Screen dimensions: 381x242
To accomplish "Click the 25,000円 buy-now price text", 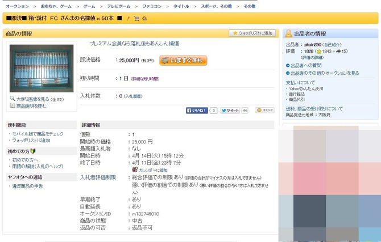I will [x=129, y=60].
